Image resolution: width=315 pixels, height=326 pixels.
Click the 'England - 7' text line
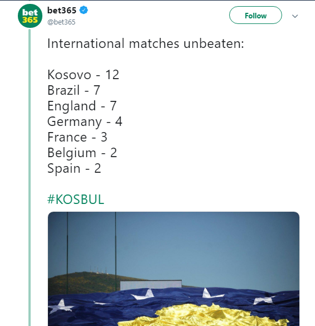coord(82,106)
